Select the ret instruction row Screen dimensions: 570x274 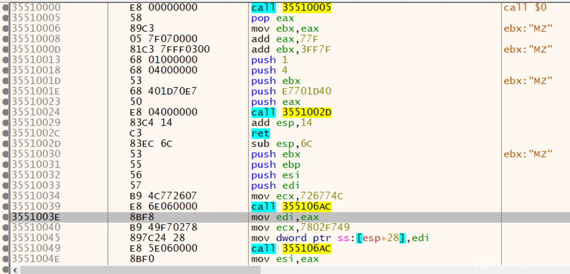[x=260, y=133]
